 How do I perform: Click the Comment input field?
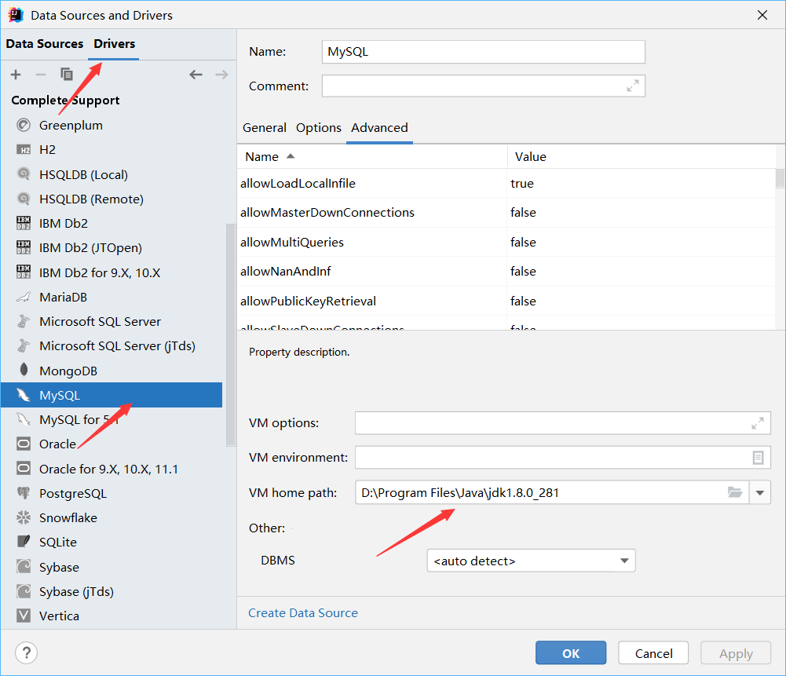click(483, 86)
